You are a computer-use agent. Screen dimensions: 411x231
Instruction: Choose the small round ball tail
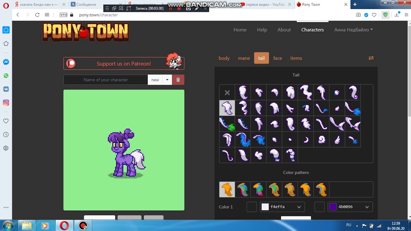point(337,93)
